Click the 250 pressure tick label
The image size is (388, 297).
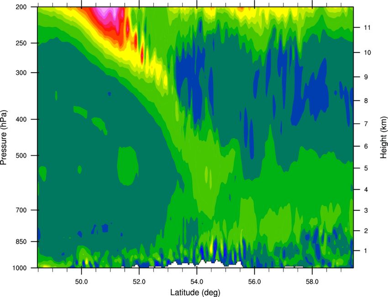[x=21, y=43]
